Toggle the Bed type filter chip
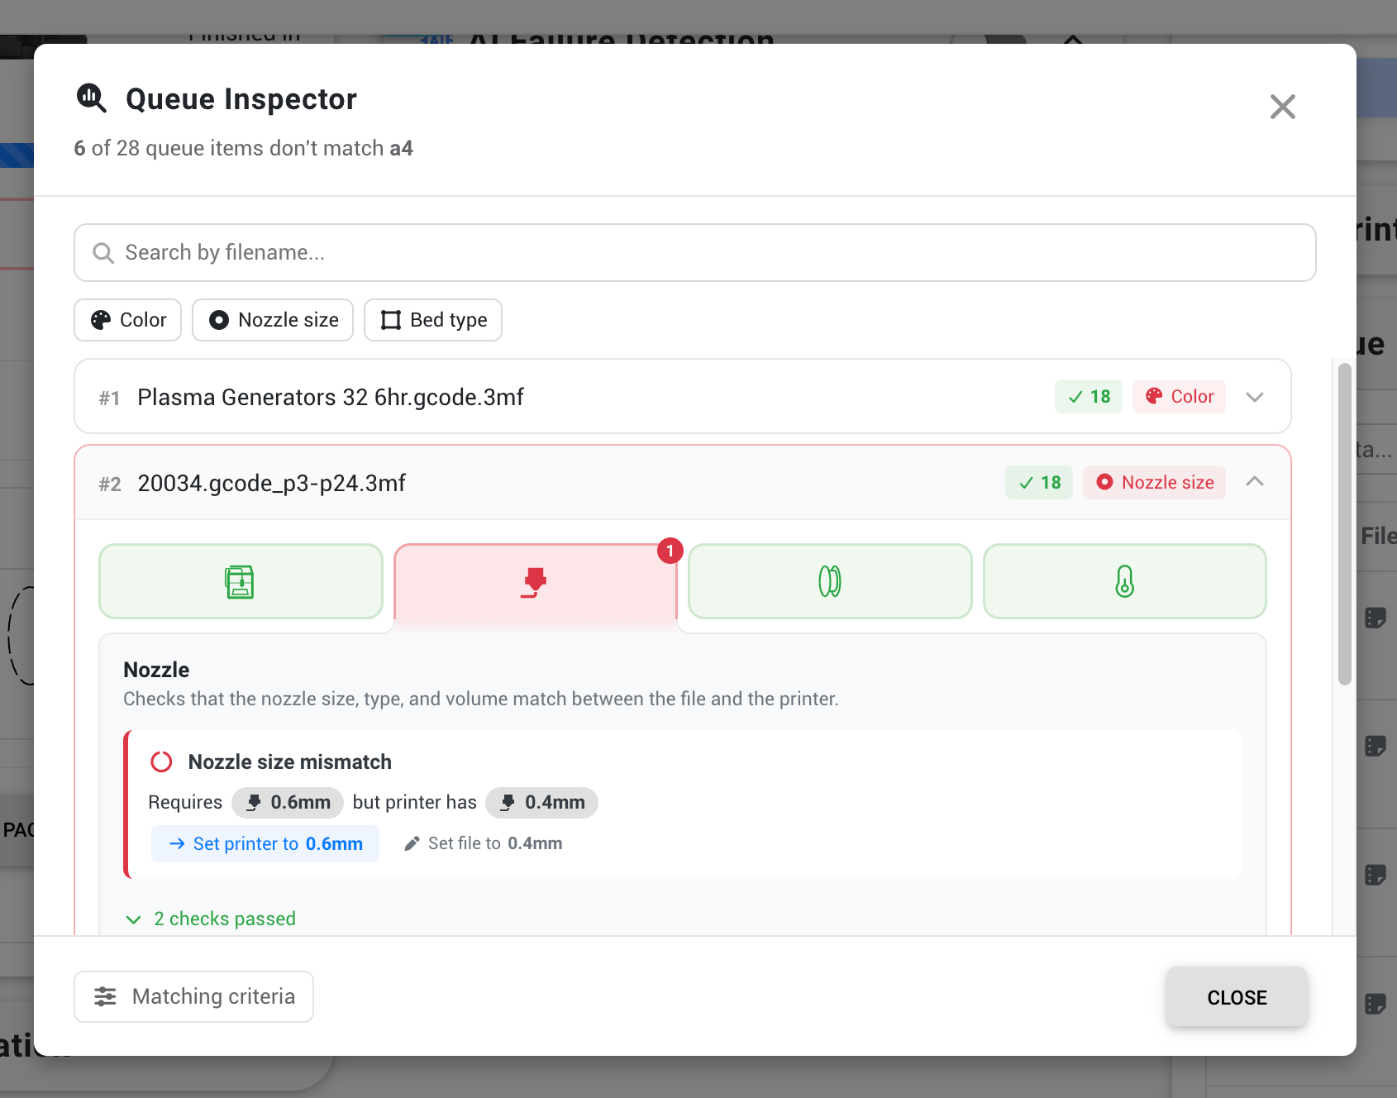The image size is (1397, 1098). tap(432, 320)
